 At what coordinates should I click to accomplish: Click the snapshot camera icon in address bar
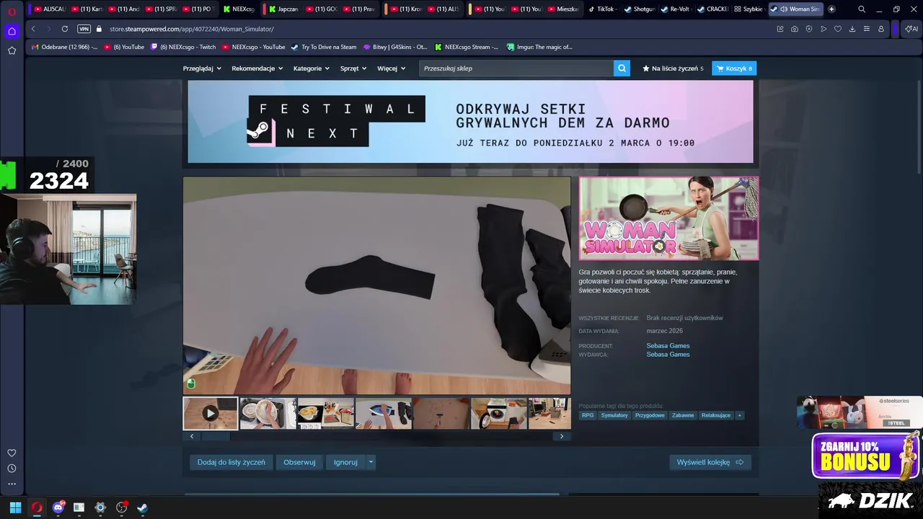(x=794, y=29)
